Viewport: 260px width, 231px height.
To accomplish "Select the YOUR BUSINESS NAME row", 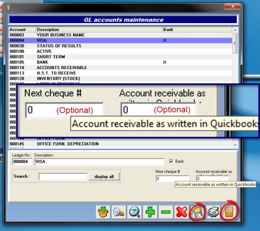I will [x=120, y=35].
